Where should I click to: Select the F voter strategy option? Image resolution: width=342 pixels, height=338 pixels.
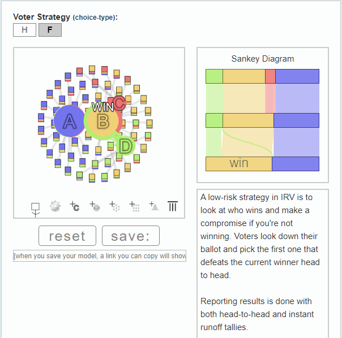(x=50, y=30)
